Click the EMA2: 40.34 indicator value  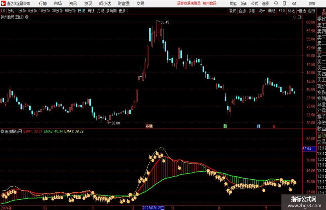[53, 131]
